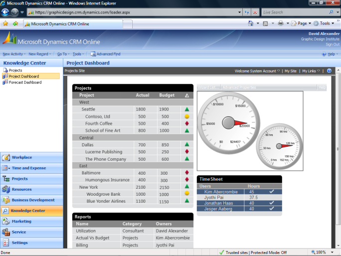
Task: Toggle the checkmark on Kim Abercrombie row
Action: click(272, 191)
